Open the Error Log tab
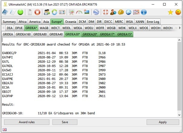This screenshot has height=133, width=183. 153,22
